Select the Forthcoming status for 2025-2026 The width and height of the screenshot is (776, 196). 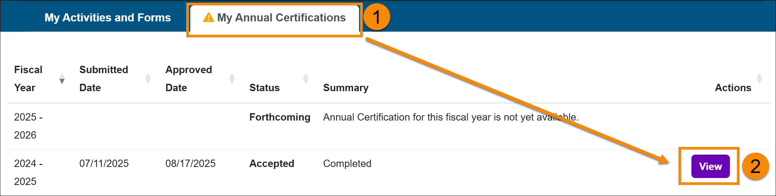click(280, 117)
